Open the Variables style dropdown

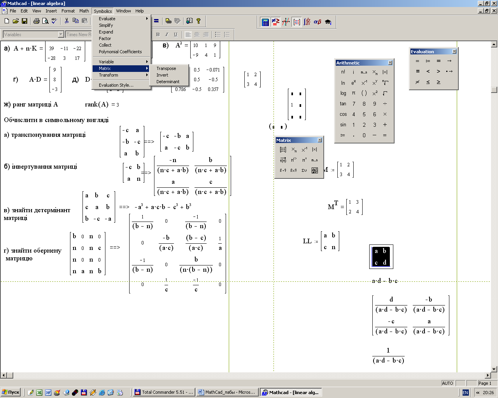coord(61,35)
